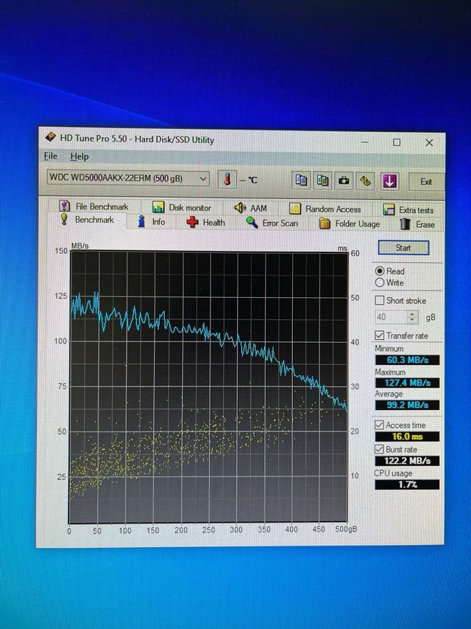Copy screenshot to clipboard toolbar icon

tap(322, 181)
